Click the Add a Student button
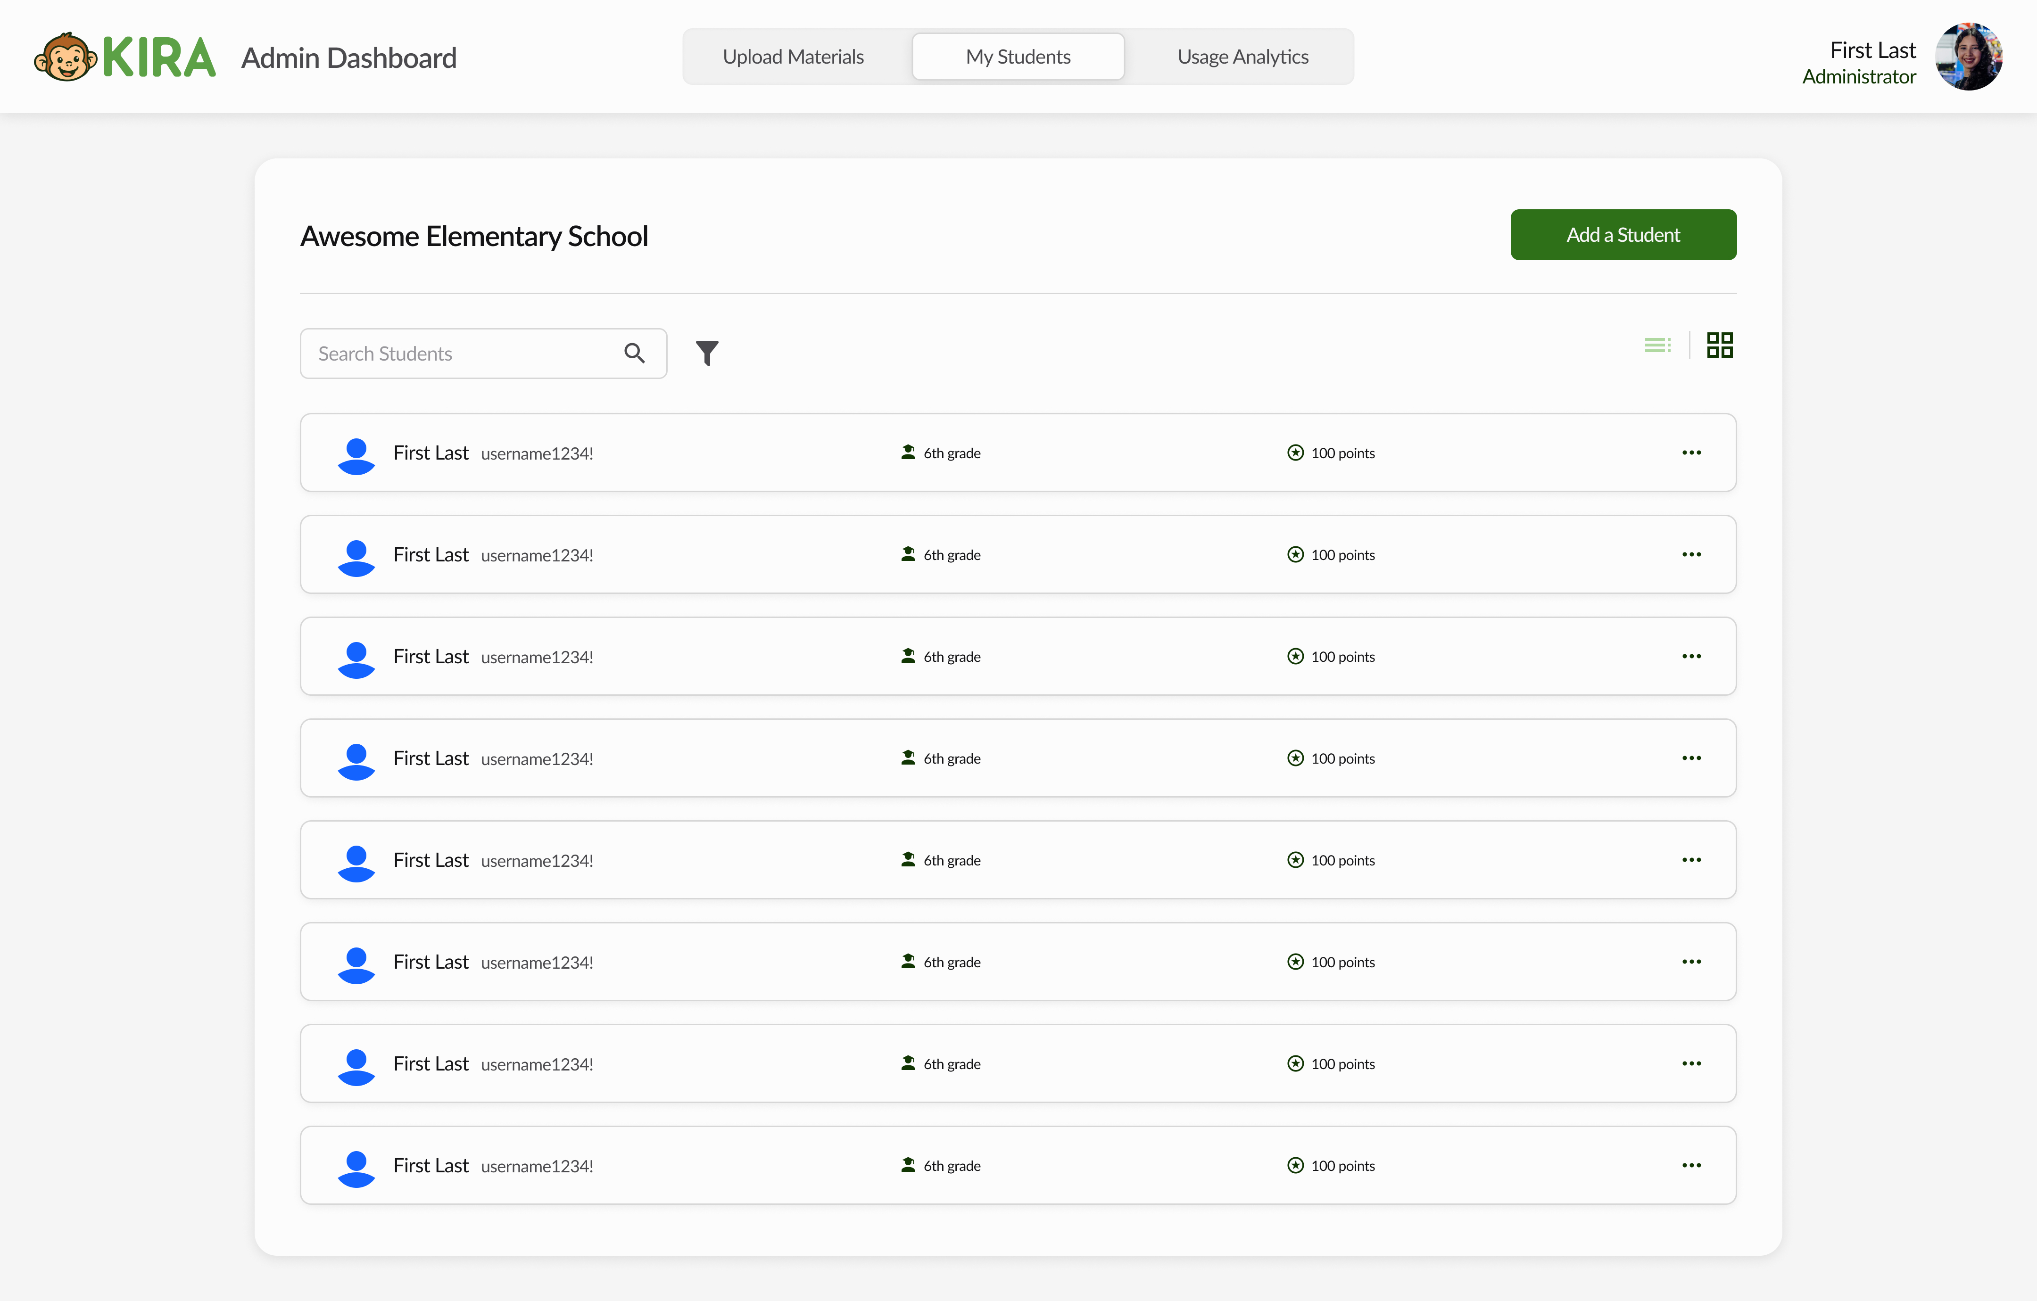 click(x=1623, y=234)
